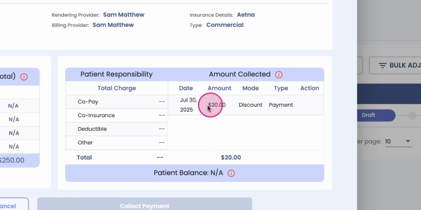Click the Date column header
The width and height of the screenshot is (421, 210).
[186, 88]
